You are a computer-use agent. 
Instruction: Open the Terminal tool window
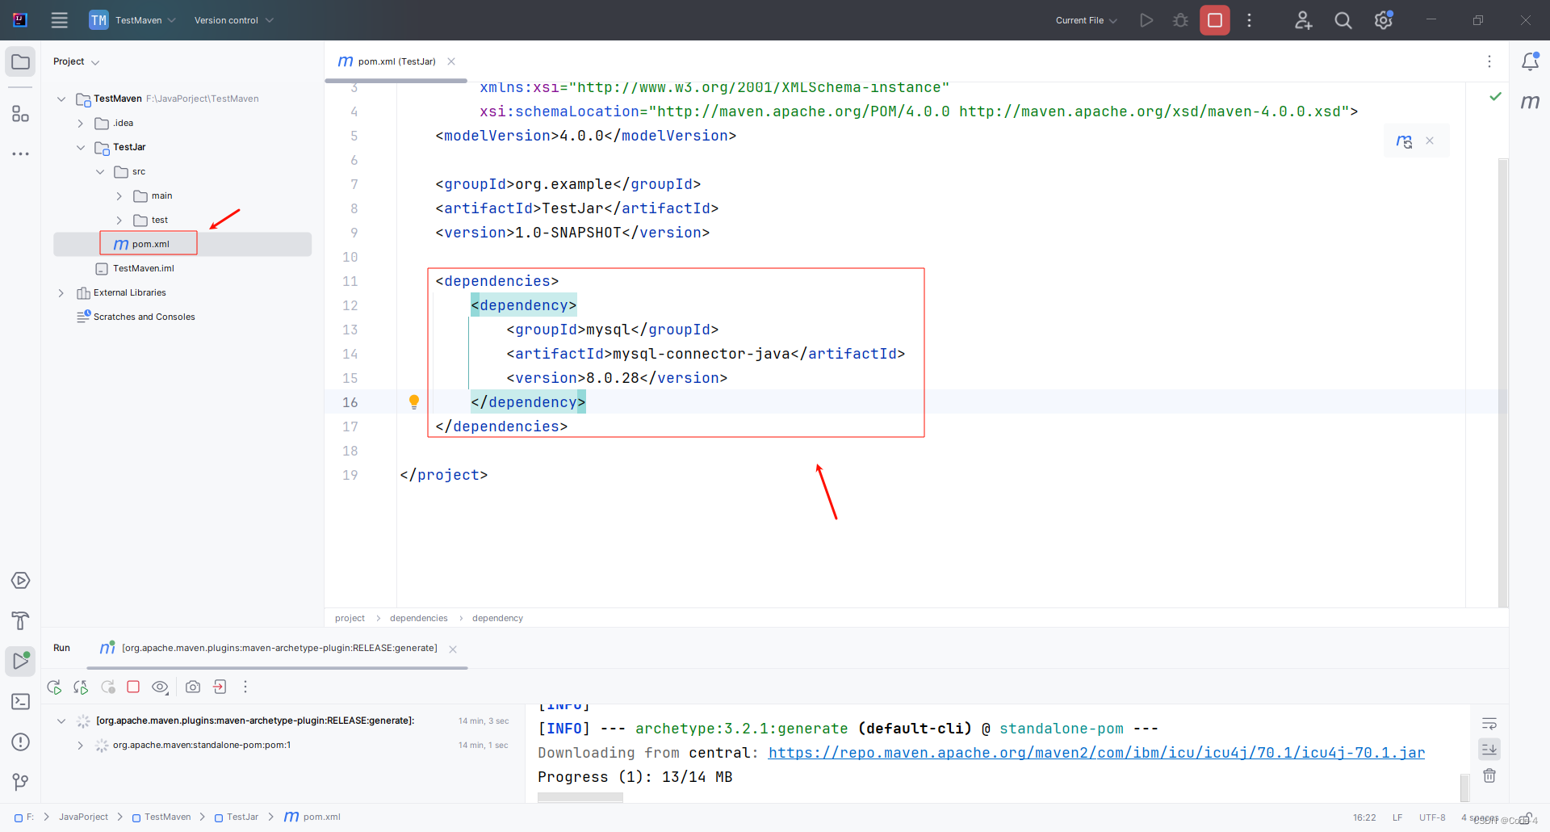[x=20, y=702]
